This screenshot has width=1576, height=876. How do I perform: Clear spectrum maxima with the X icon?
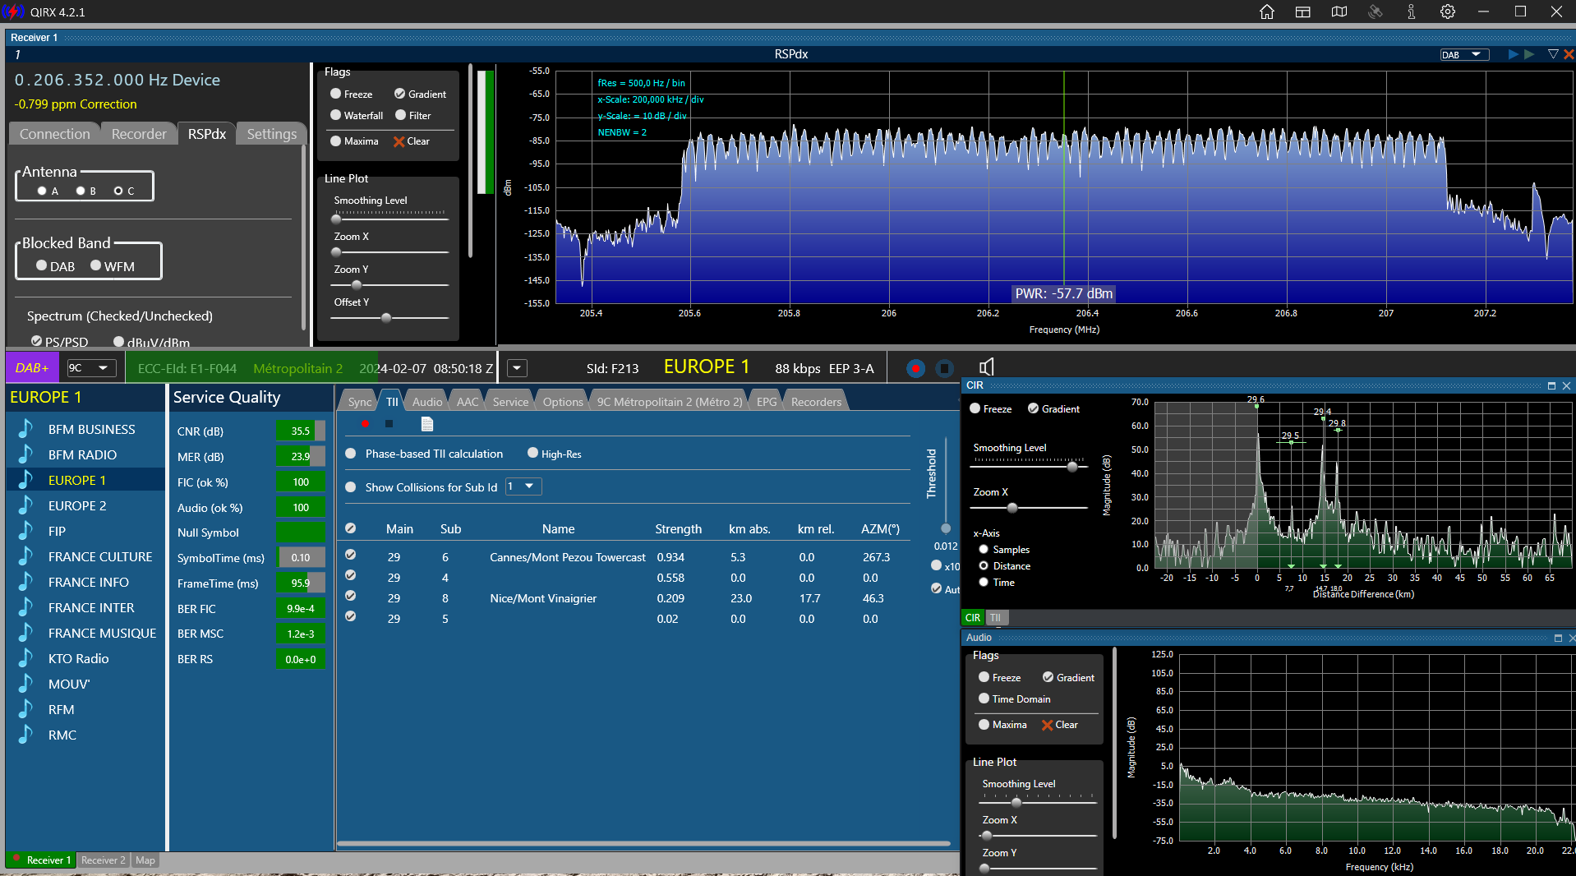399,141
